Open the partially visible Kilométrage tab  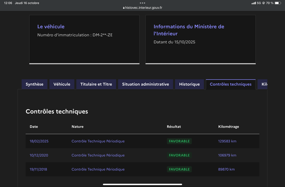(x=263, y=84)
